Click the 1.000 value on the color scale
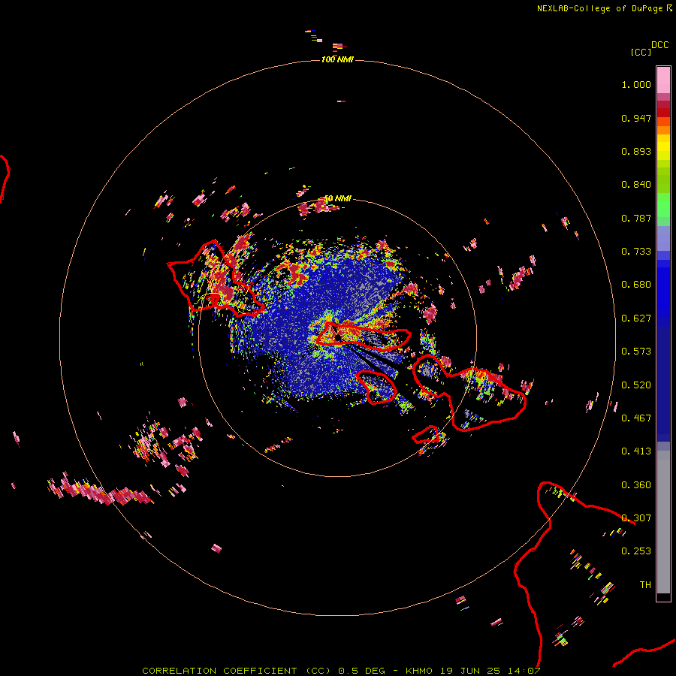The height and width of the screenshot is (676, 676). [636, 84]
